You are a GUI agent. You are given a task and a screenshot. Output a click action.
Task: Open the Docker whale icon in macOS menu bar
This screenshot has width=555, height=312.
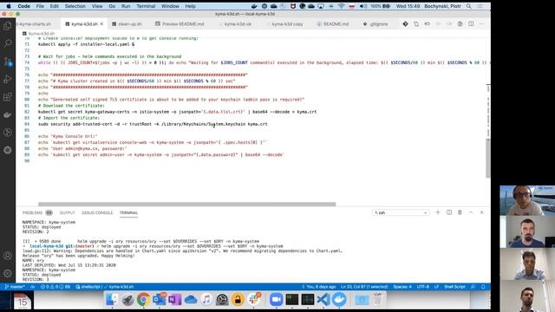[x=254, y=6]
